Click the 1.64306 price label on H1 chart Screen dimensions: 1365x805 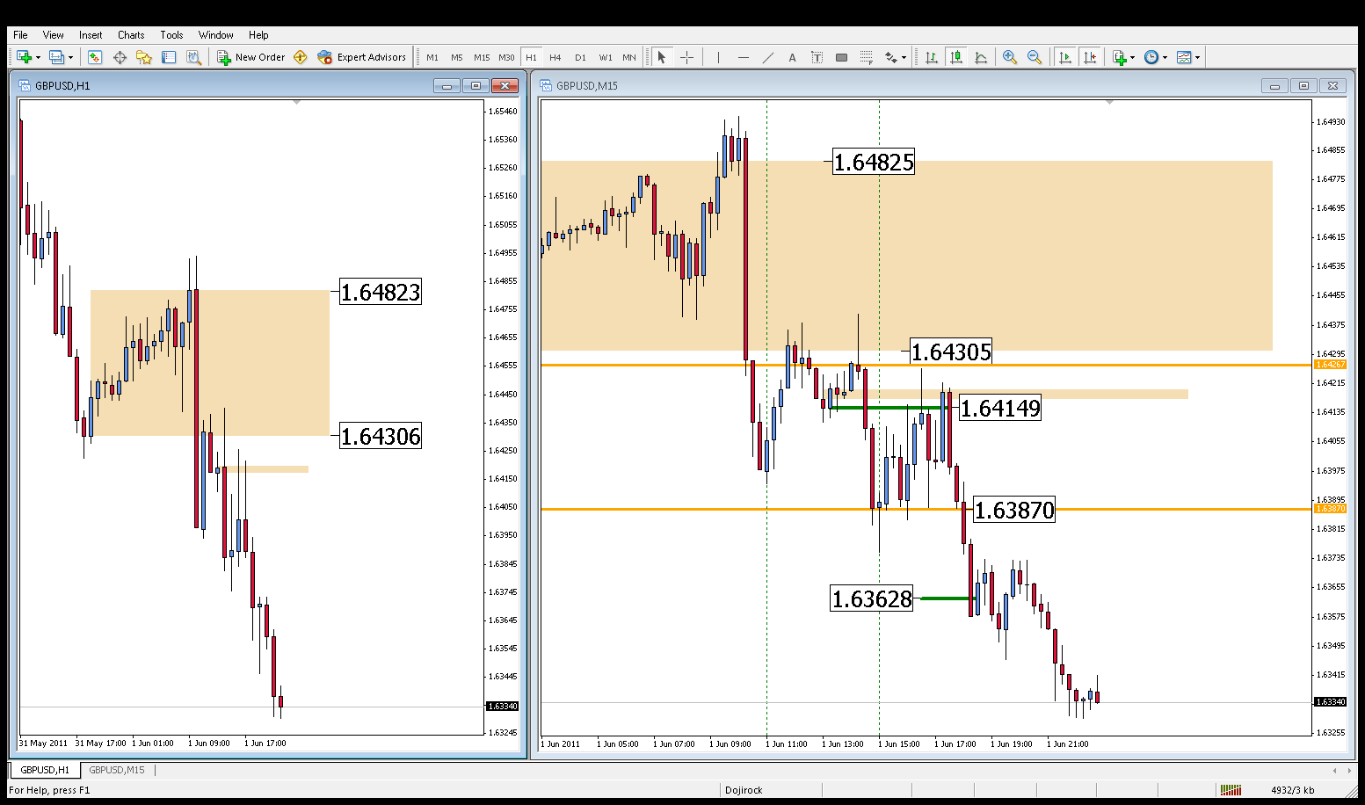(x=381, y=436)
